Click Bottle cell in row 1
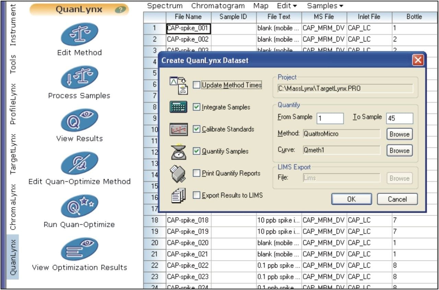 coord(414,28)
